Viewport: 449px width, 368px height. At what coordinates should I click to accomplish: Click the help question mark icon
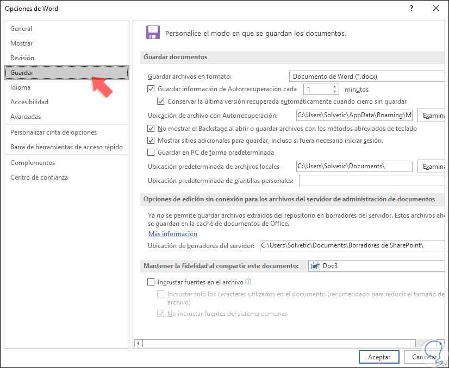(x=411, y=8)
